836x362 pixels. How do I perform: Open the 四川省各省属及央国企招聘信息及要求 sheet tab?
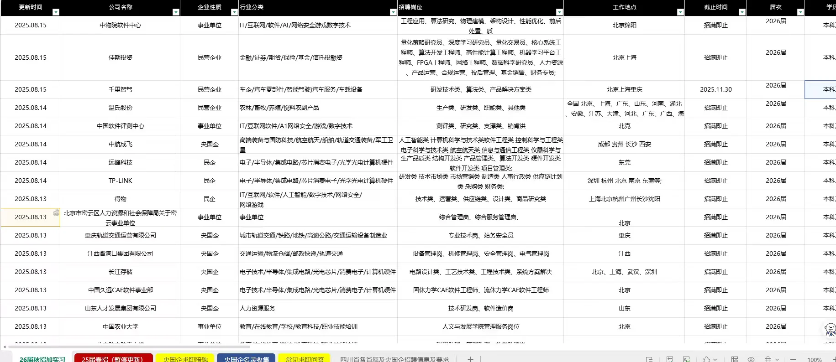pos(394,359)
